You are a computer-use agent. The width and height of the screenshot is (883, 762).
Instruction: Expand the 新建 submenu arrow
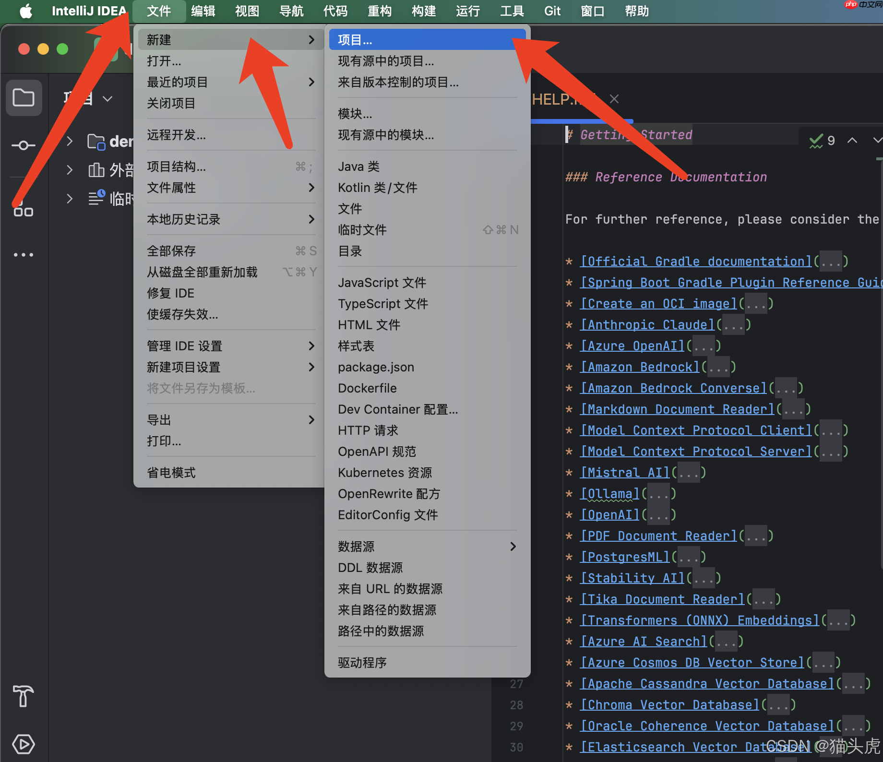click(x=312, y=39)
